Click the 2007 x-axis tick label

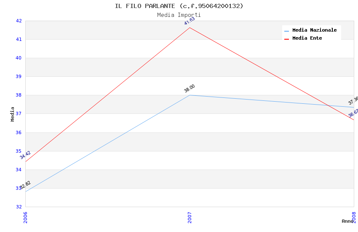190,217
